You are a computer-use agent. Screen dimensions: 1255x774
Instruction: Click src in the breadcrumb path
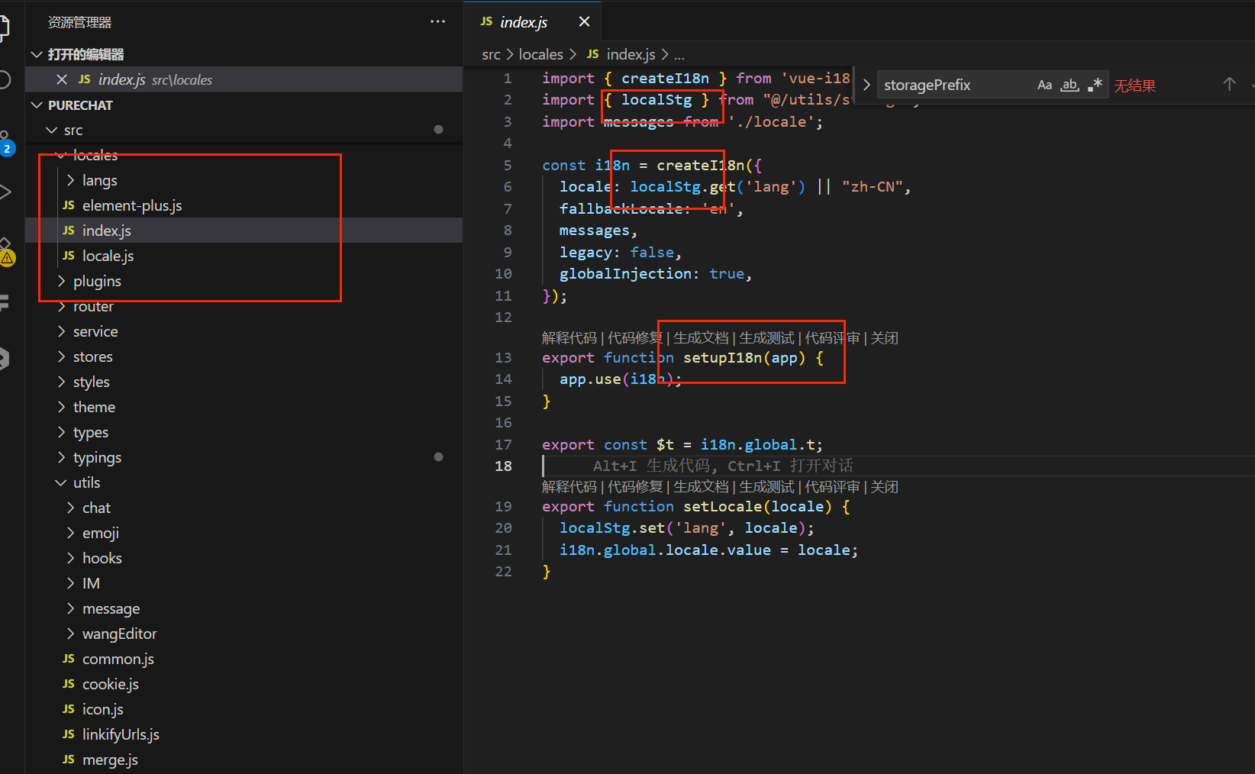491,54
